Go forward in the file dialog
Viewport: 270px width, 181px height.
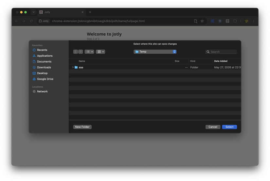pos(81,52)
